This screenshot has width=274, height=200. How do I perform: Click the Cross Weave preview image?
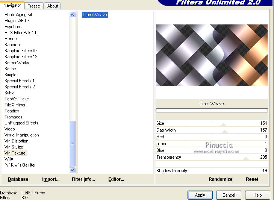(212, 55)
